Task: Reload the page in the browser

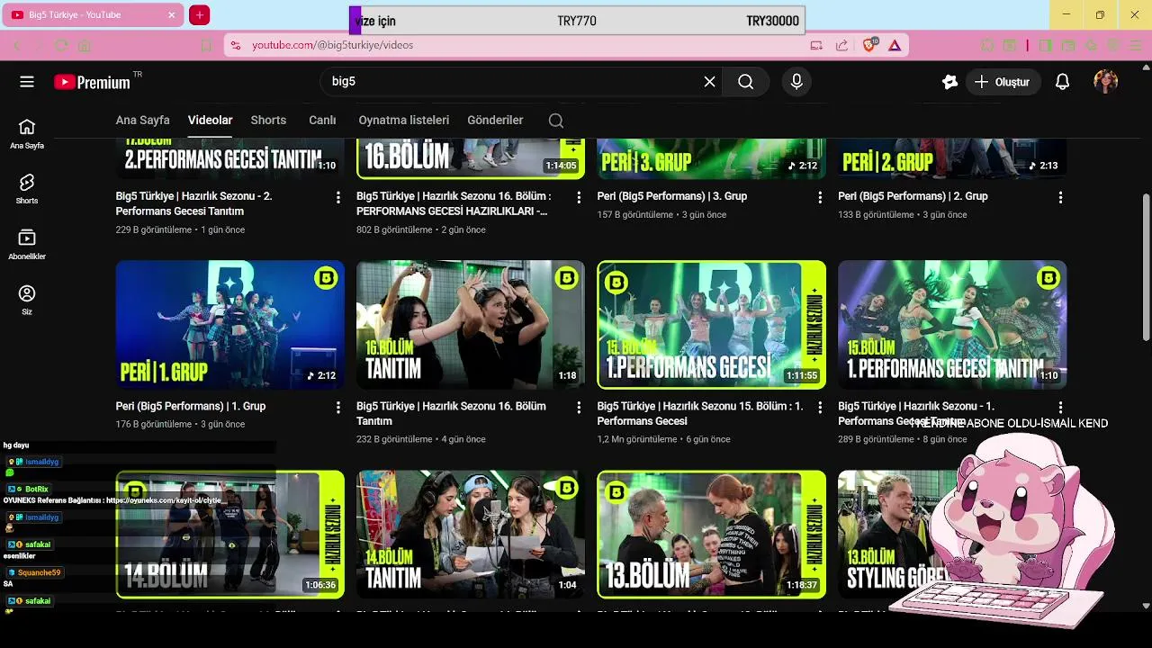Action: tap(61, 45)
